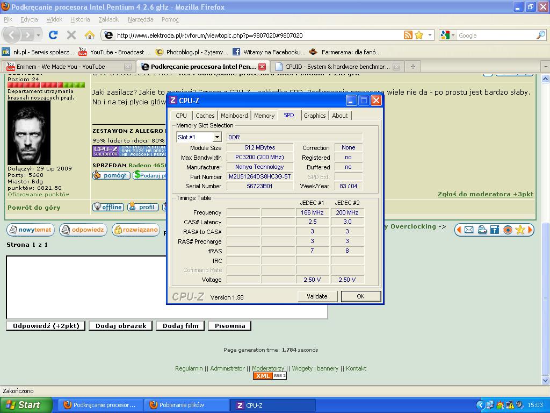Open the Slot #1 dropdown in CPU-Z
Screen dimensions: 550x413
click(x=217, y=137)
